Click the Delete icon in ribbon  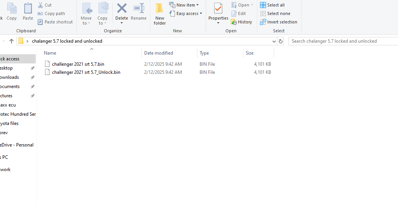[122, 9]
